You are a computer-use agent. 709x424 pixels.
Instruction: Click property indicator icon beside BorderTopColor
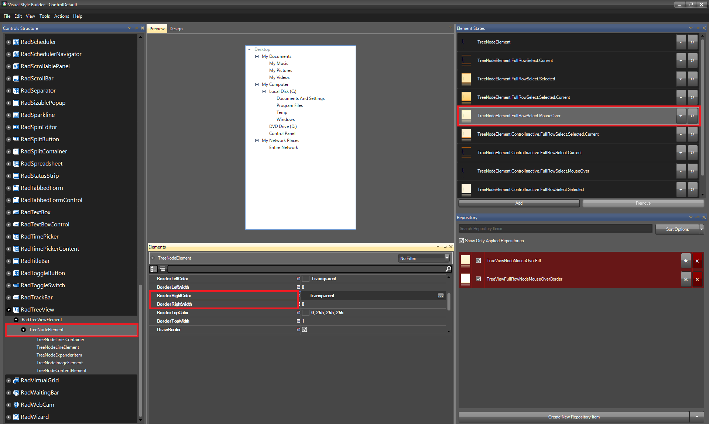pyautogui.click(x=298, y=313)
